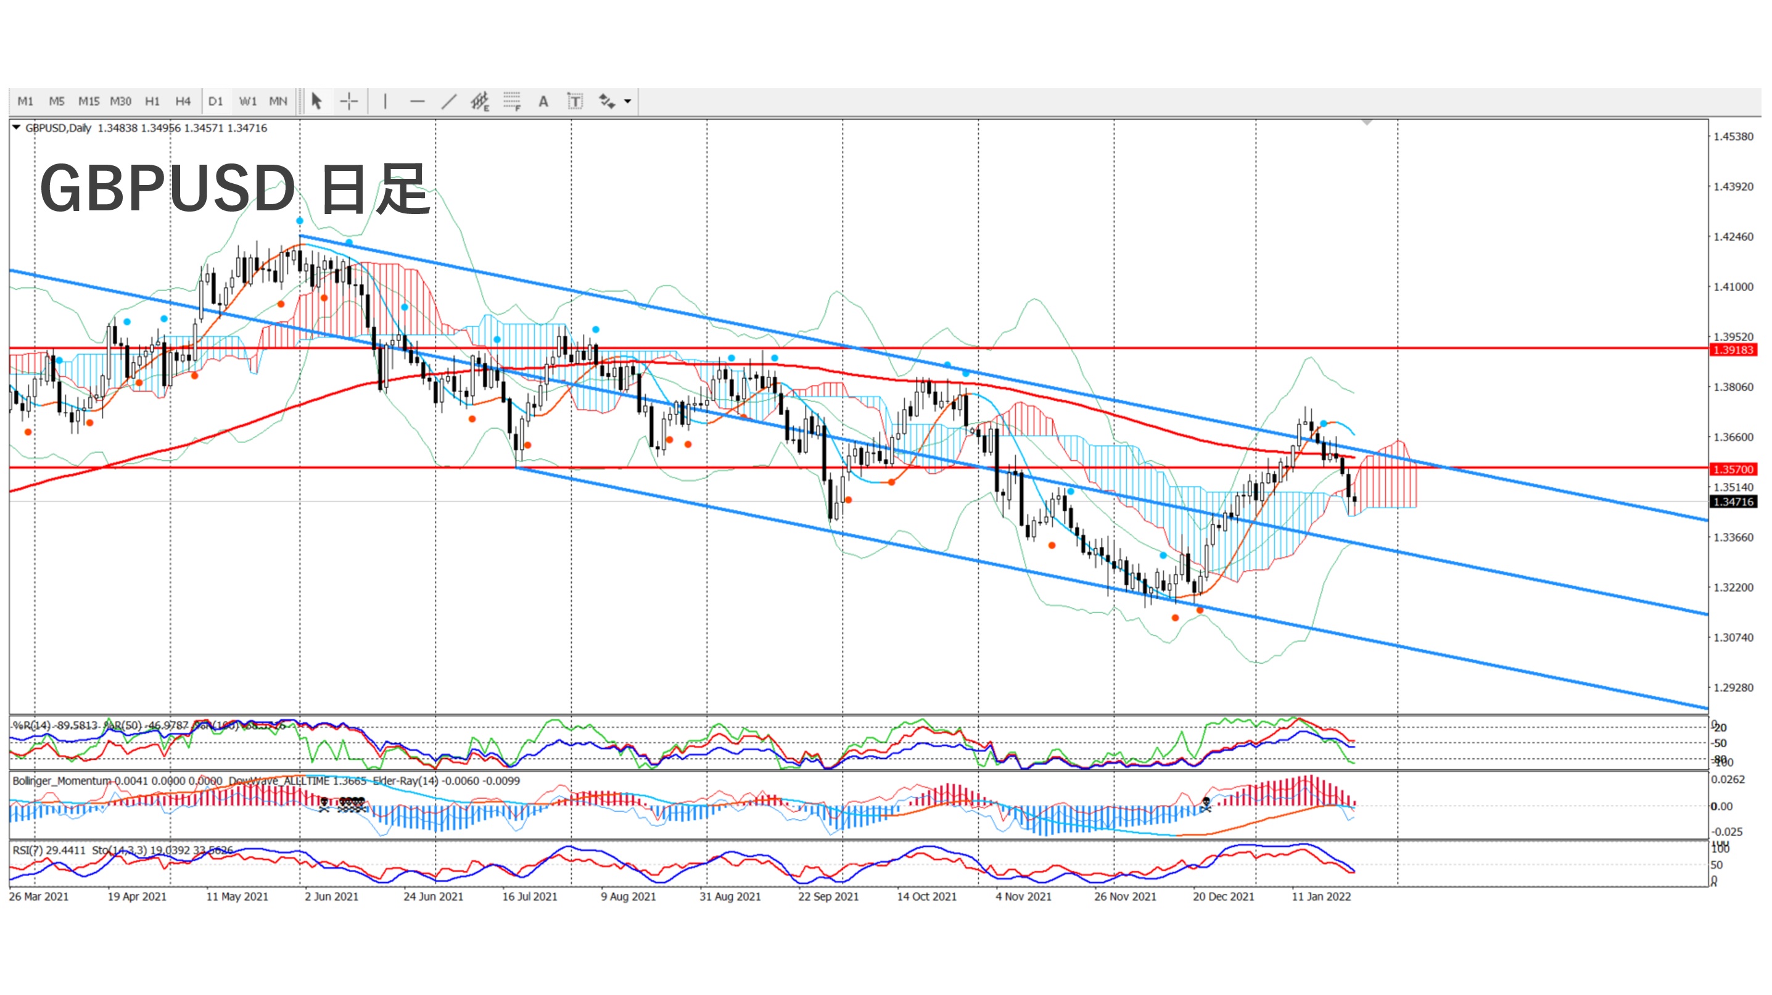The width and height of the screenshot is (1772, 995).
Task: Switch to MN monthly timeframe
Action: pyautogui.click(x=278, y=101)
